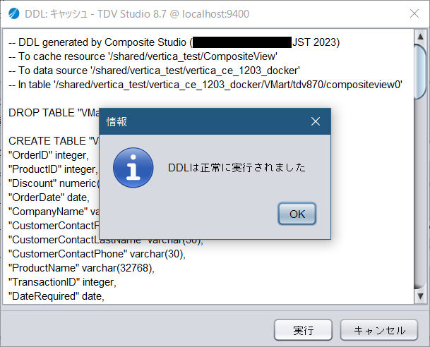
Task: Click the DROP TABLE statement line
Action: coord(54,113)
